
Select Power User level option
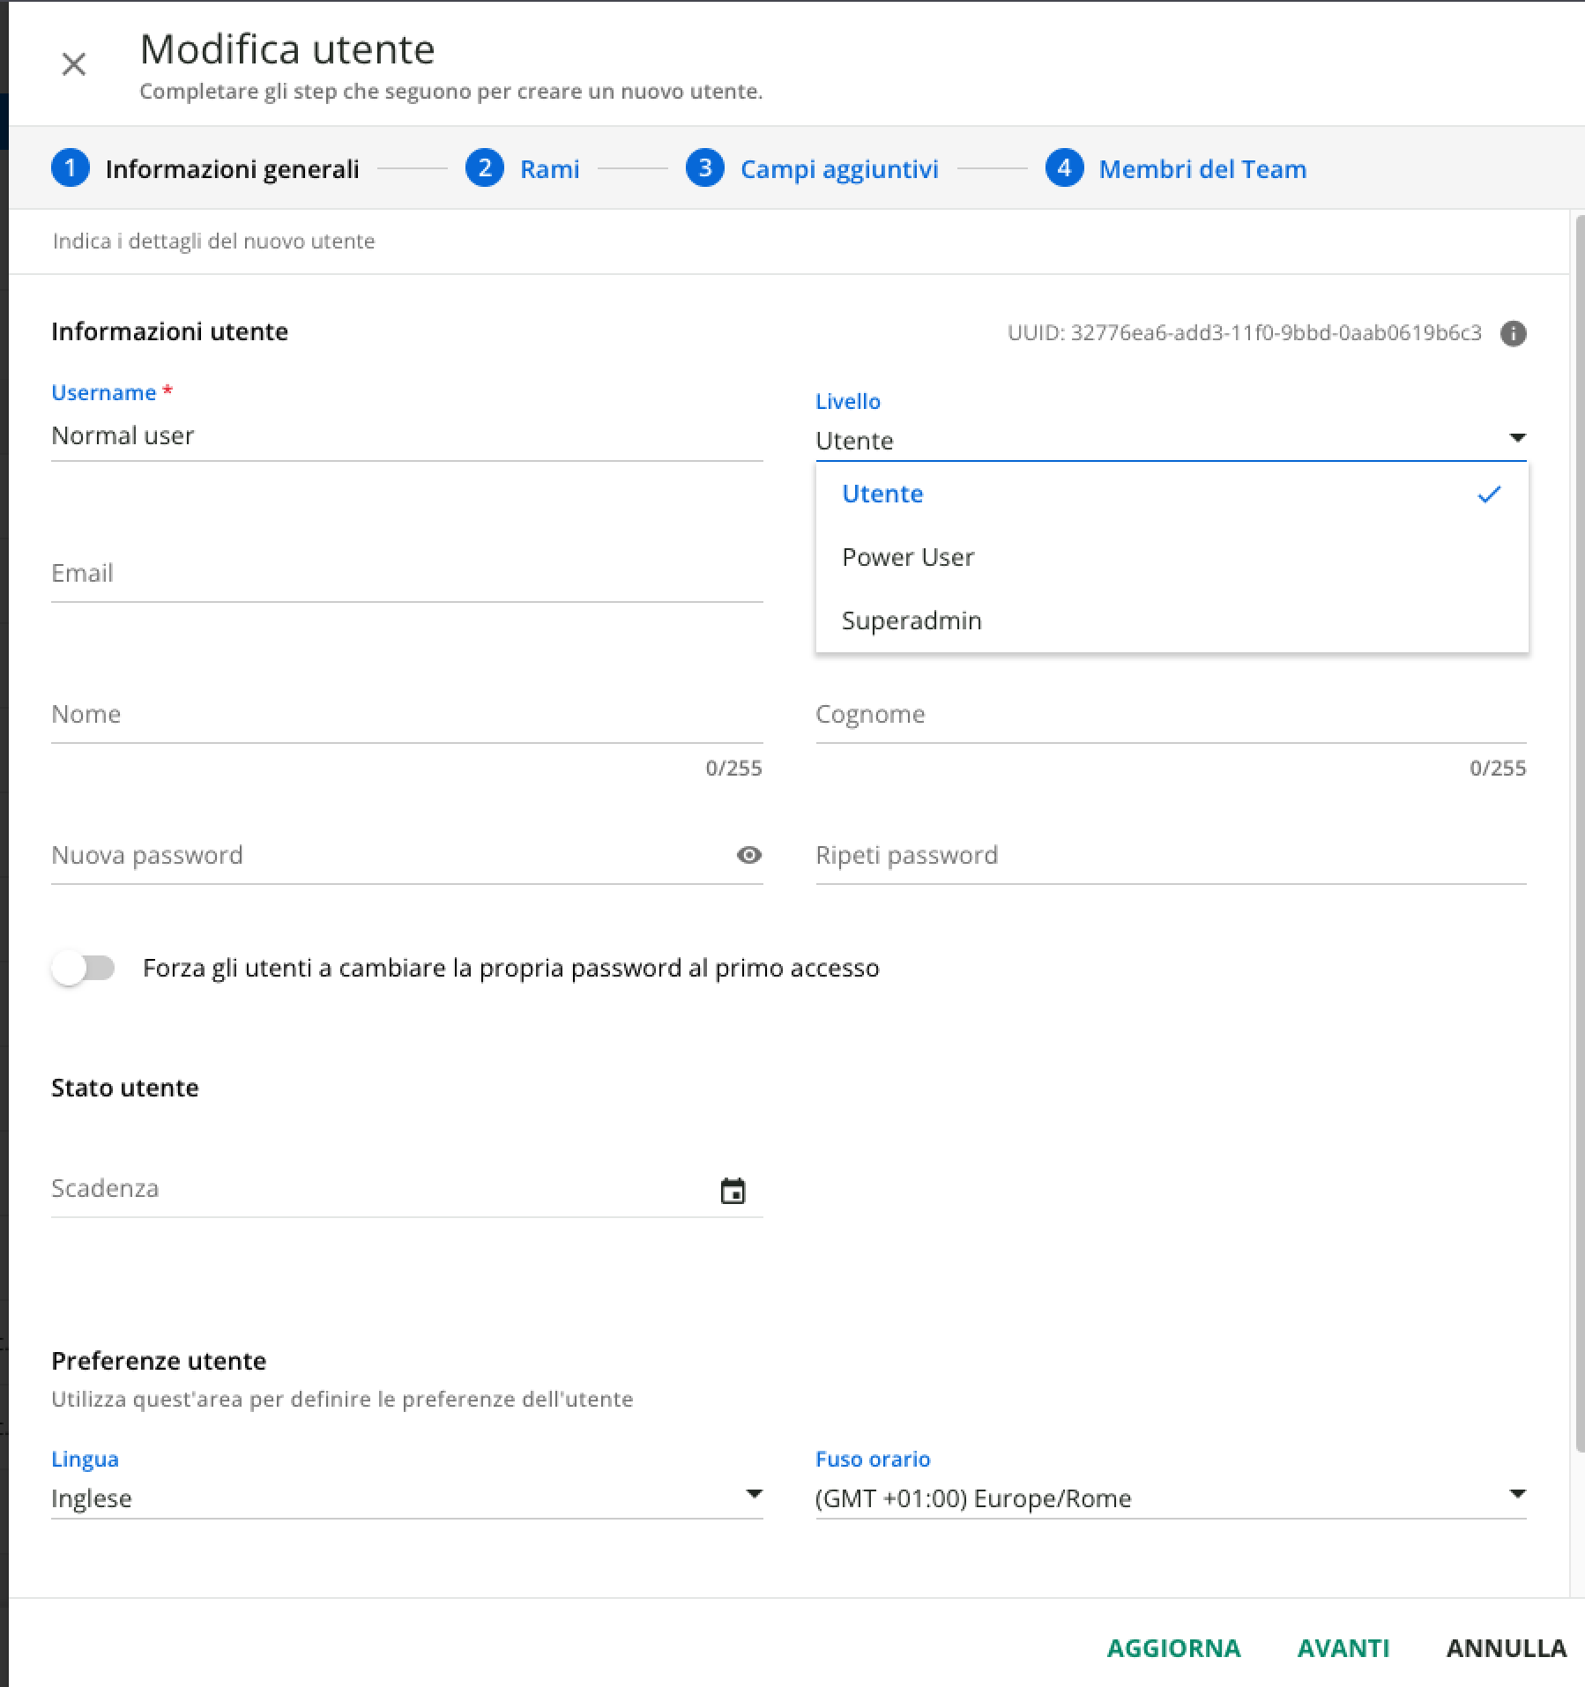click(x=908, y=557)
